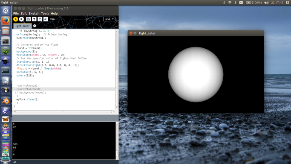Click the line //println(round); in the editor
Image resolution: width=291 pixels, height=164 pixels.
point(29,89)
